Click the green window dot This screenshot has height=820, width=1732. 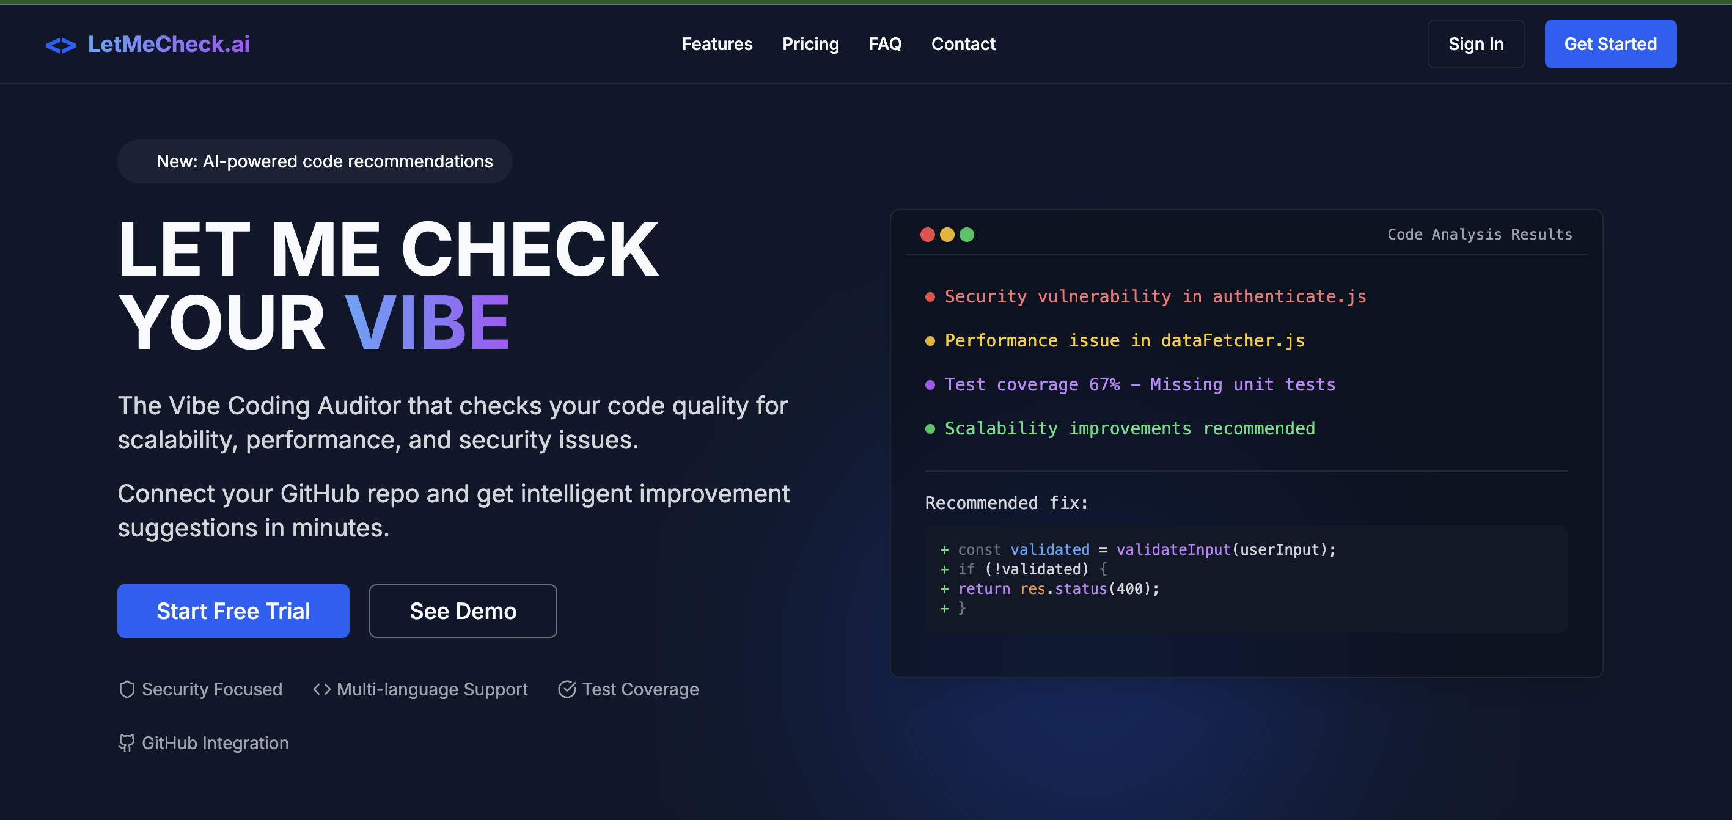pyautogui.click(x=967, y=235)
